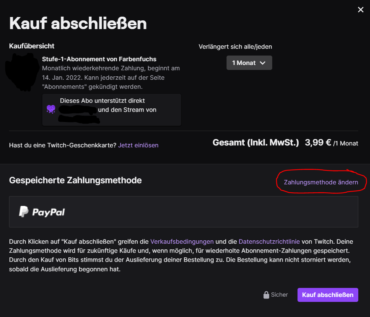
Task: Close the purchase dialog with the X
Action: coord(361,10)
